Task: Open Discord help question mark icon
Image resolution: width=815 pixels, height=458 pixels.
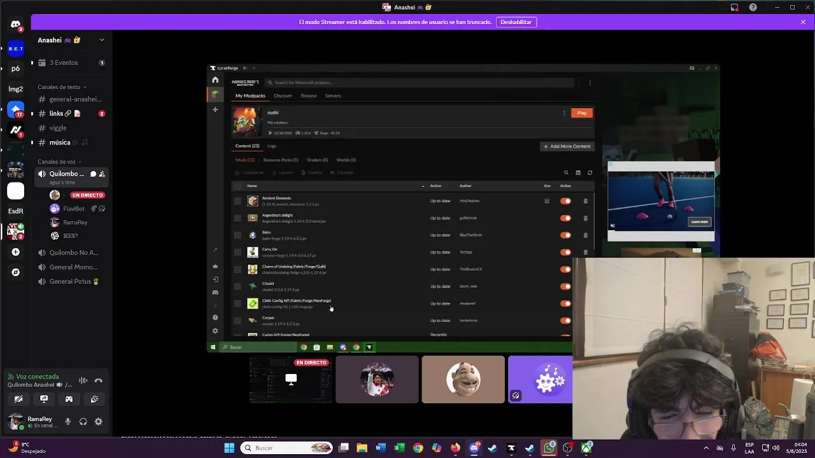Action: tap(753, 7)
